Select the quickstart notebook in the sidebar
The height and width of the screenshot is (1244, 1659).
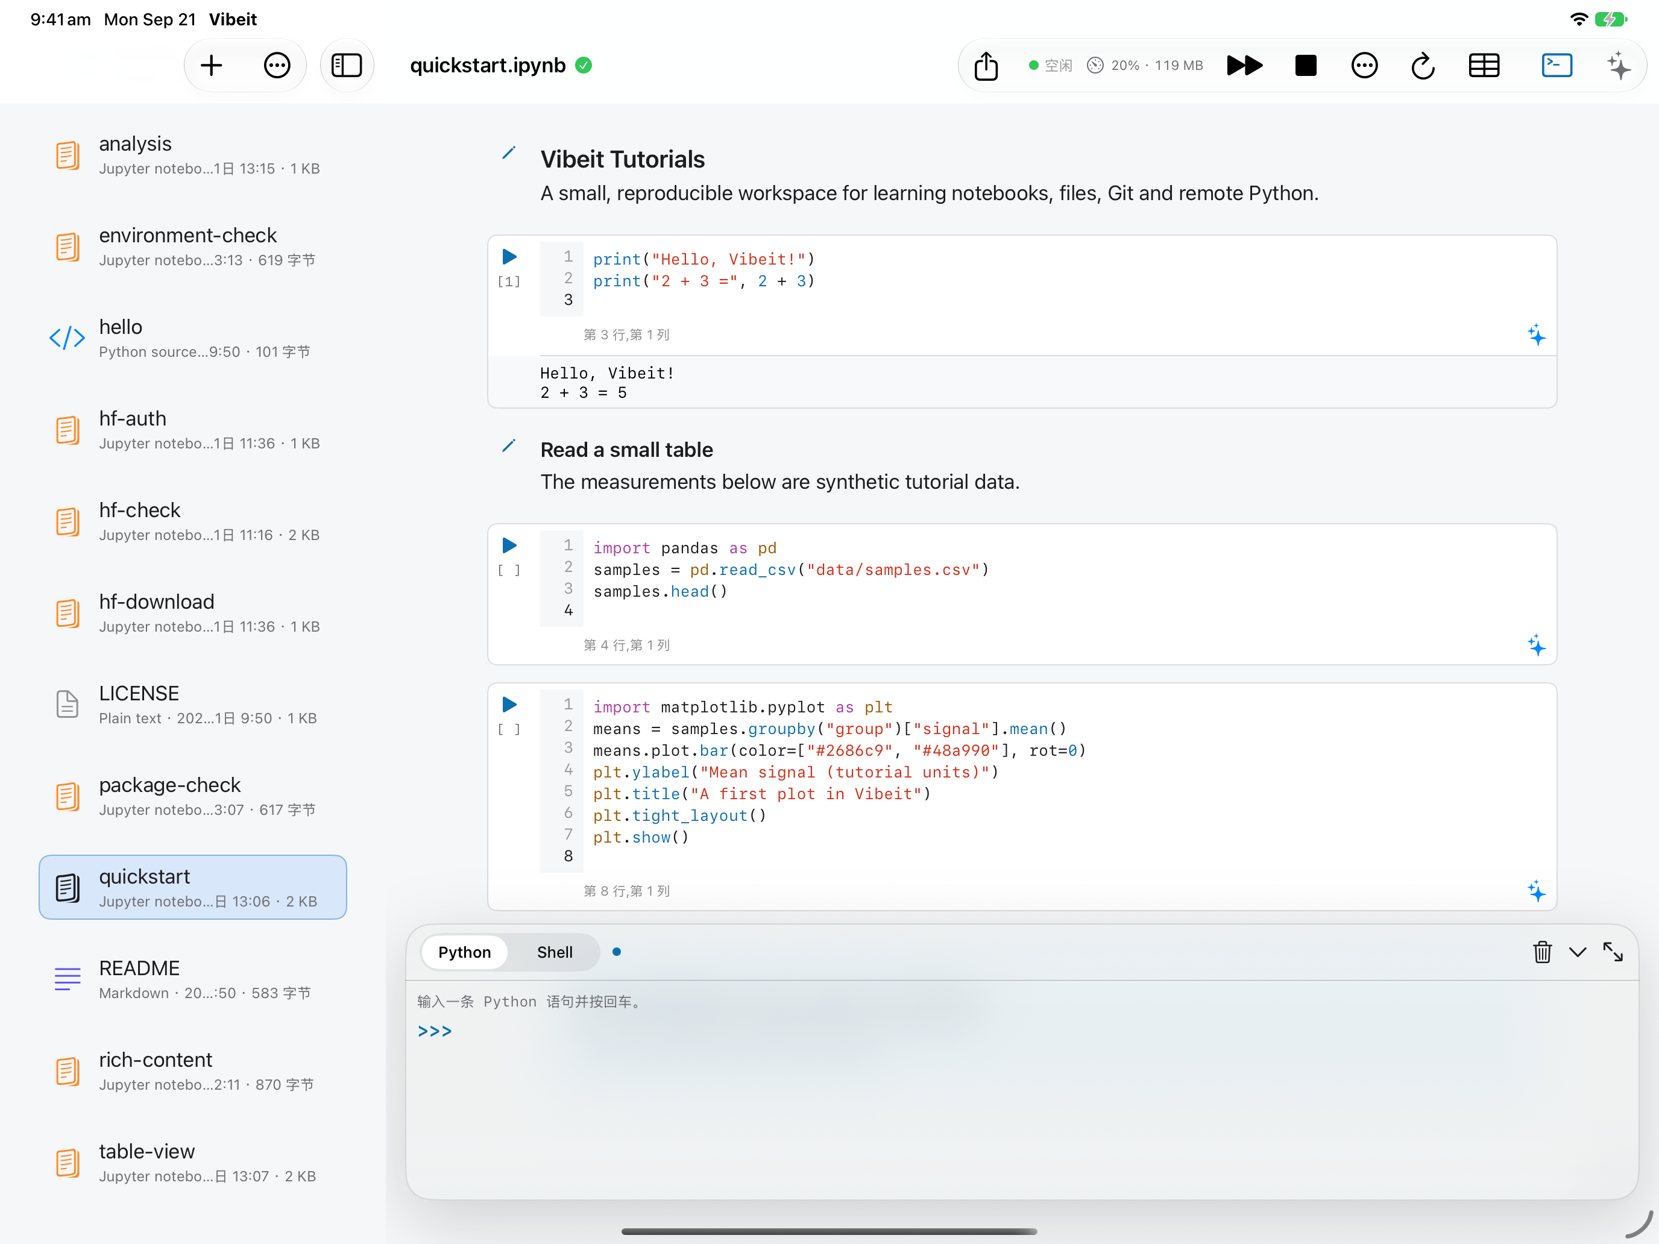[193, 887]
